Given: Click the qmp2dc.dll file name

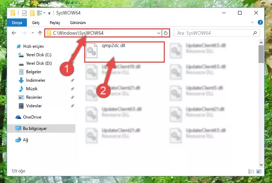Looking at the screenshot, I should tap(114, 46).
